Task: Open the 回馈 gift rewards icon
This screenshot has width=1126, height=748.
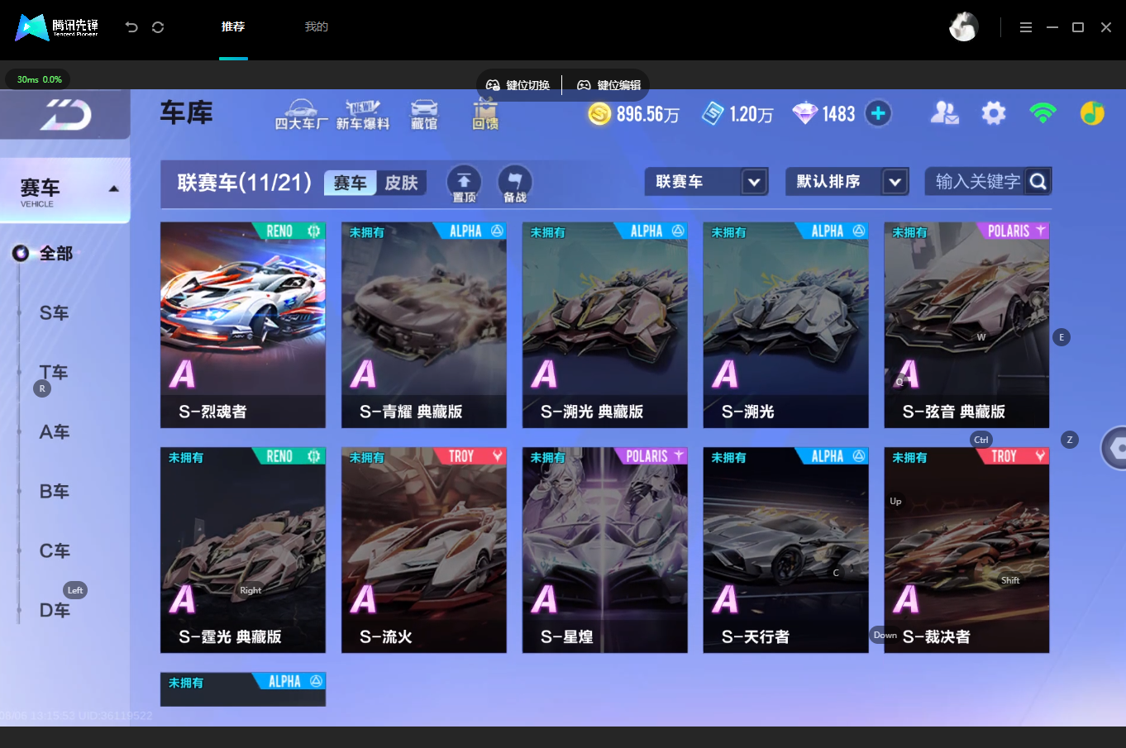Action: tap(485, 114)
